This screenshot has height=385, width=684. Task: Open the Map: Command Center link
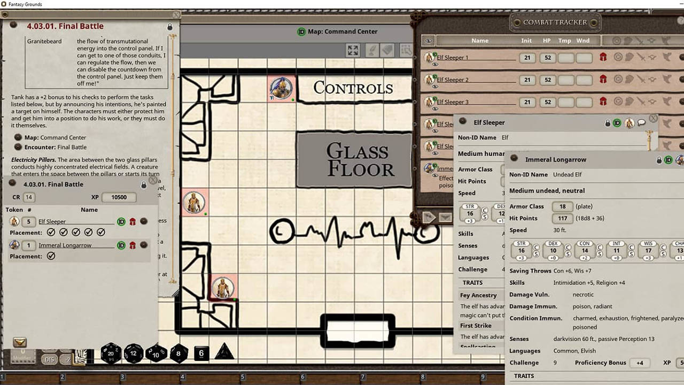click(x=55, y=137)
